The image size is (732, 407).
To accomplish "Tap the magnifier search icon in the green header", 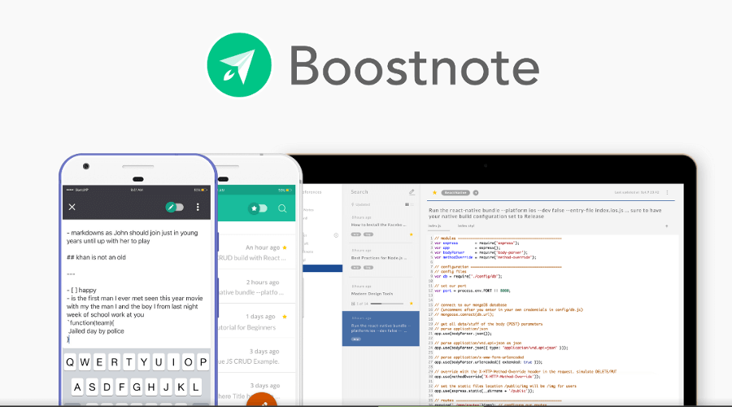I will coord(282,208).
